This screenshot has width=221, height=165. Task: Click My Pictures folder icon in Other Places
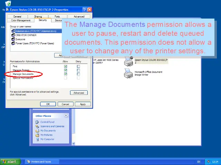point(37,135)
